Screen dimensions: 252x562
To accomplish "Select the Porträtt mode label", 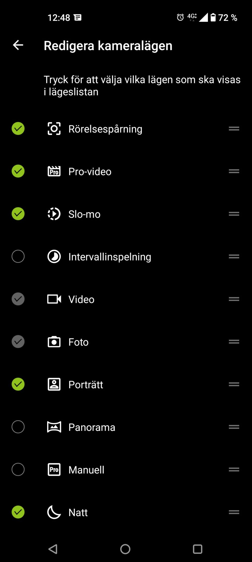I will (86, 385).
